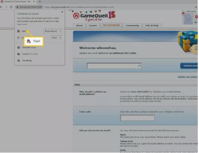Select the Community tab
This screenshot has width=199, height=153.
click(132, 25)
